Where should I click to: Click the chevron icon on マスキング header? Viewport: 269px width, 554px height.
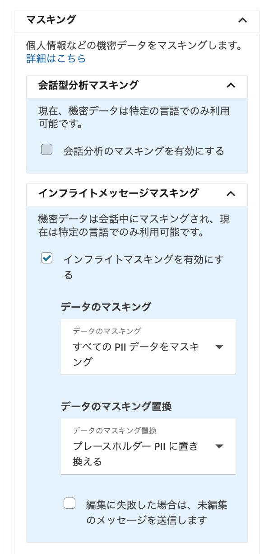pyautogui.click(x=242, y=21)
